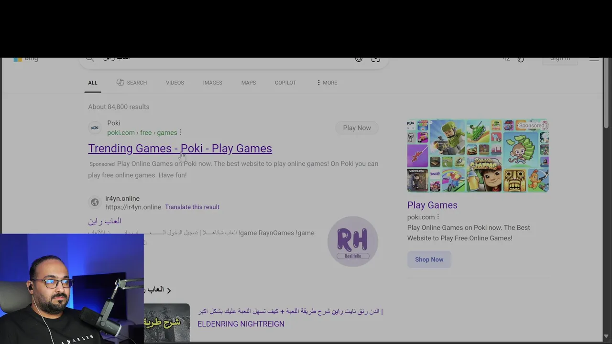Viewport: 612px width, 344px height.
Task: Expand the MORE options menu
Action: [x=327, y=83]
